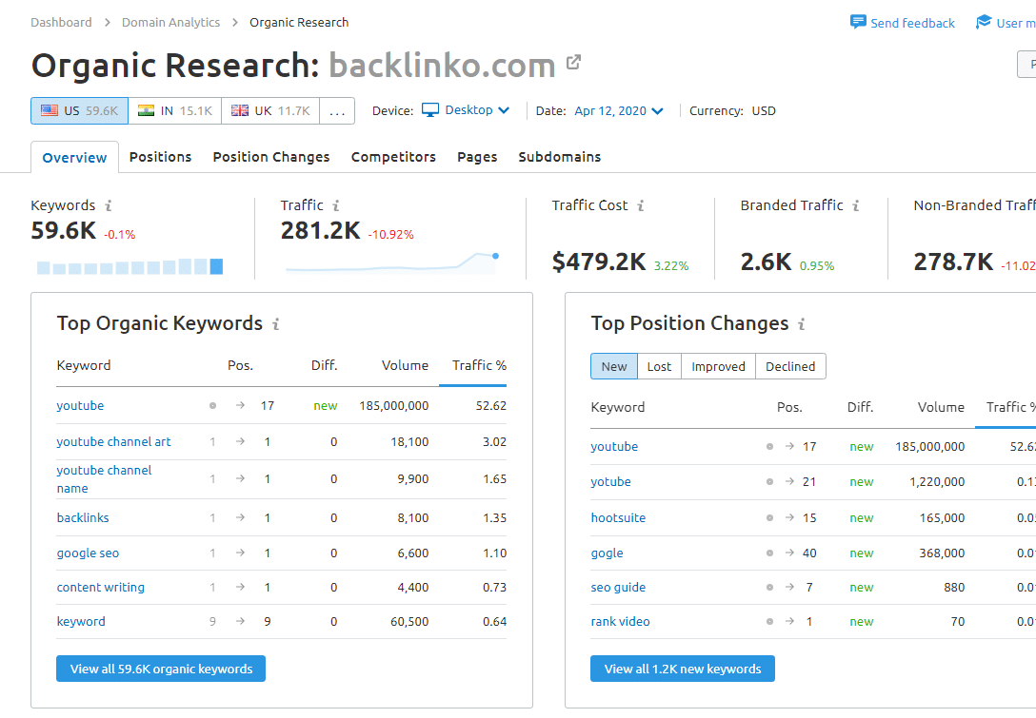Open the Apr 12, 2020 date dropdown
1036x718 pixels.
[618, 111]
